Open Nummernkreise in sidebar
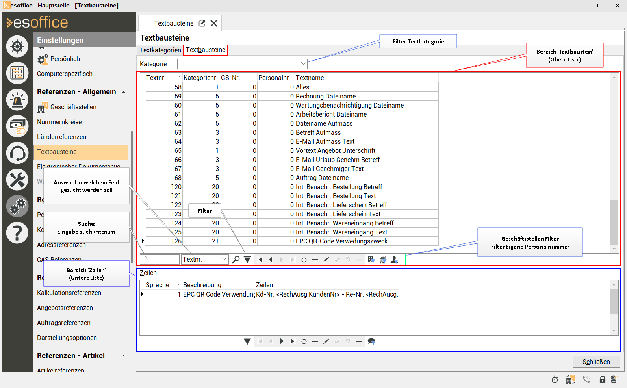Viewport: 627px width, 388px height. [59, 122]
